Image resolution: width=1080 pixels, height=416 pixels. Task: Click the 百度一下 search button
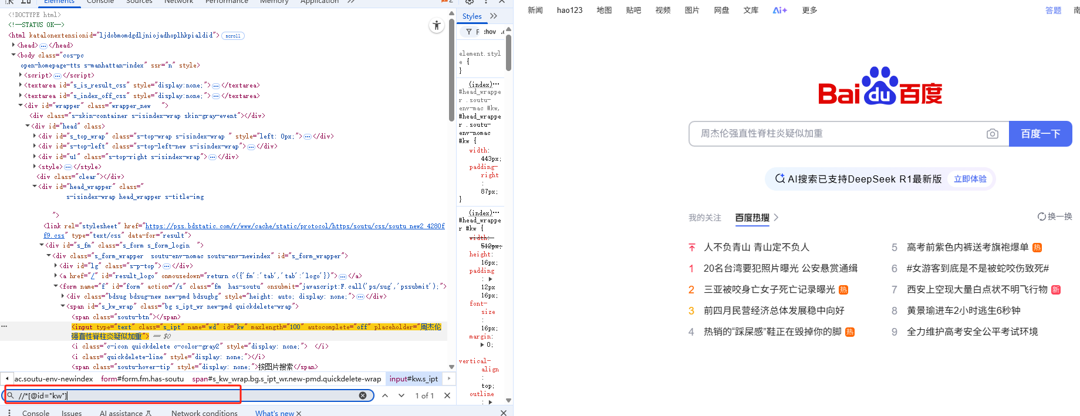[x=1040, y=134]
